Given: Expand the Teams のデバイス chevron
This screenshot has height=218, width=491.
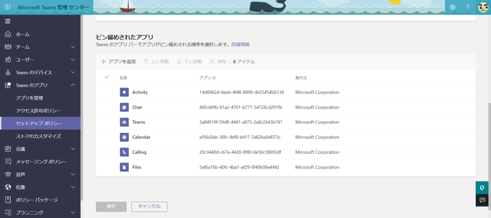Looking at the screenshot, I should coord(73,72).
